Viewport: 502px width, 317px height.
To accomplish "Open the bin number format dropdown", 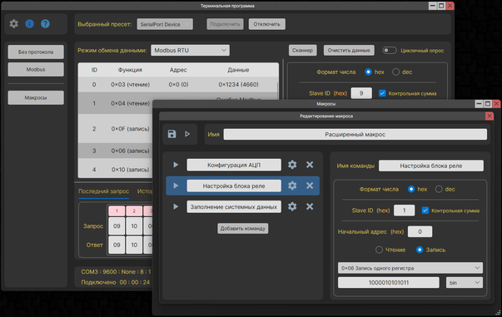I will point(465,283).
